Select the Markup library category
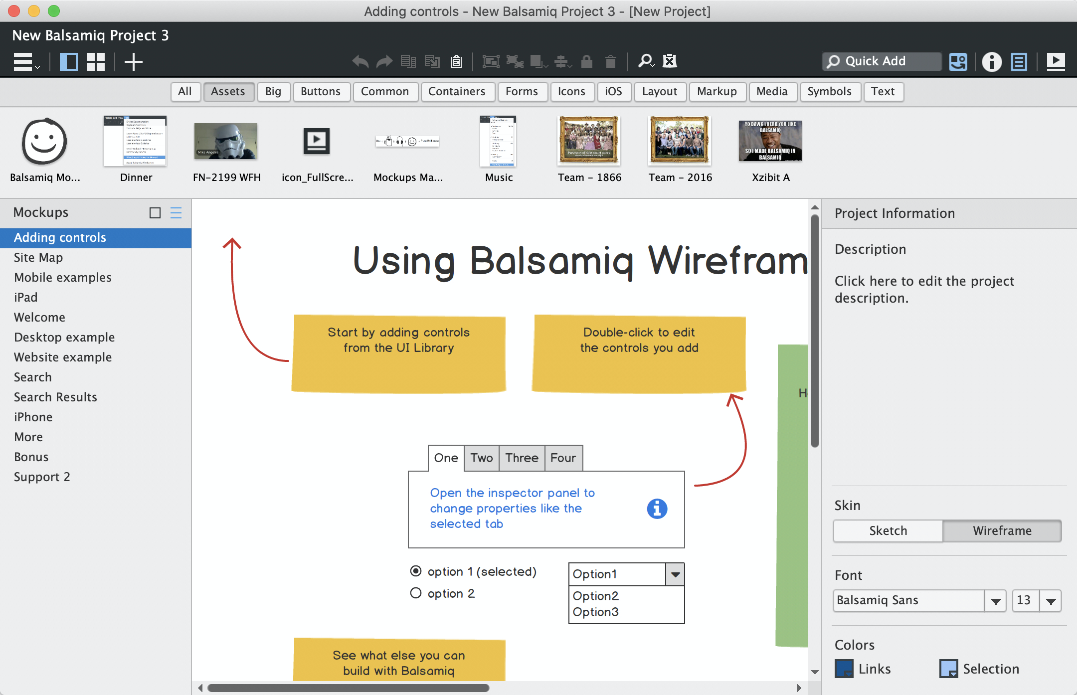This screenshot has width=1077, height=695. [717, 92]
